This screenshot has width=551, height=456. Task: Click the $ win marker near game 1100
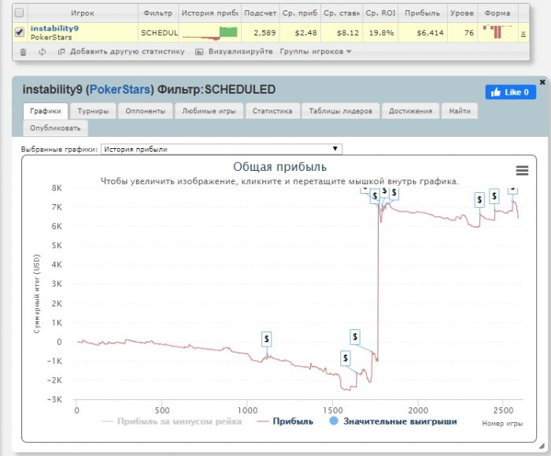point(267,339)
